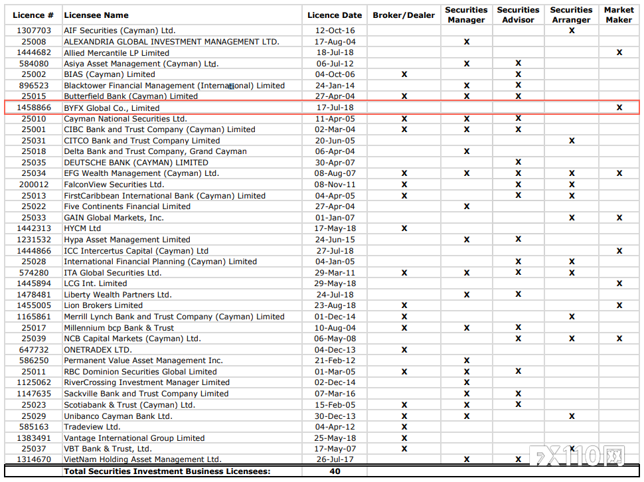
Task: Click the date 20-Jun-05
Action: point(335,140)
